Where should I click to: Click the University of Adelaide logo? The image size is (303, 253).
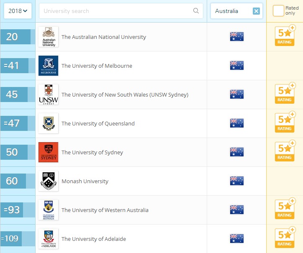point(48,239)
